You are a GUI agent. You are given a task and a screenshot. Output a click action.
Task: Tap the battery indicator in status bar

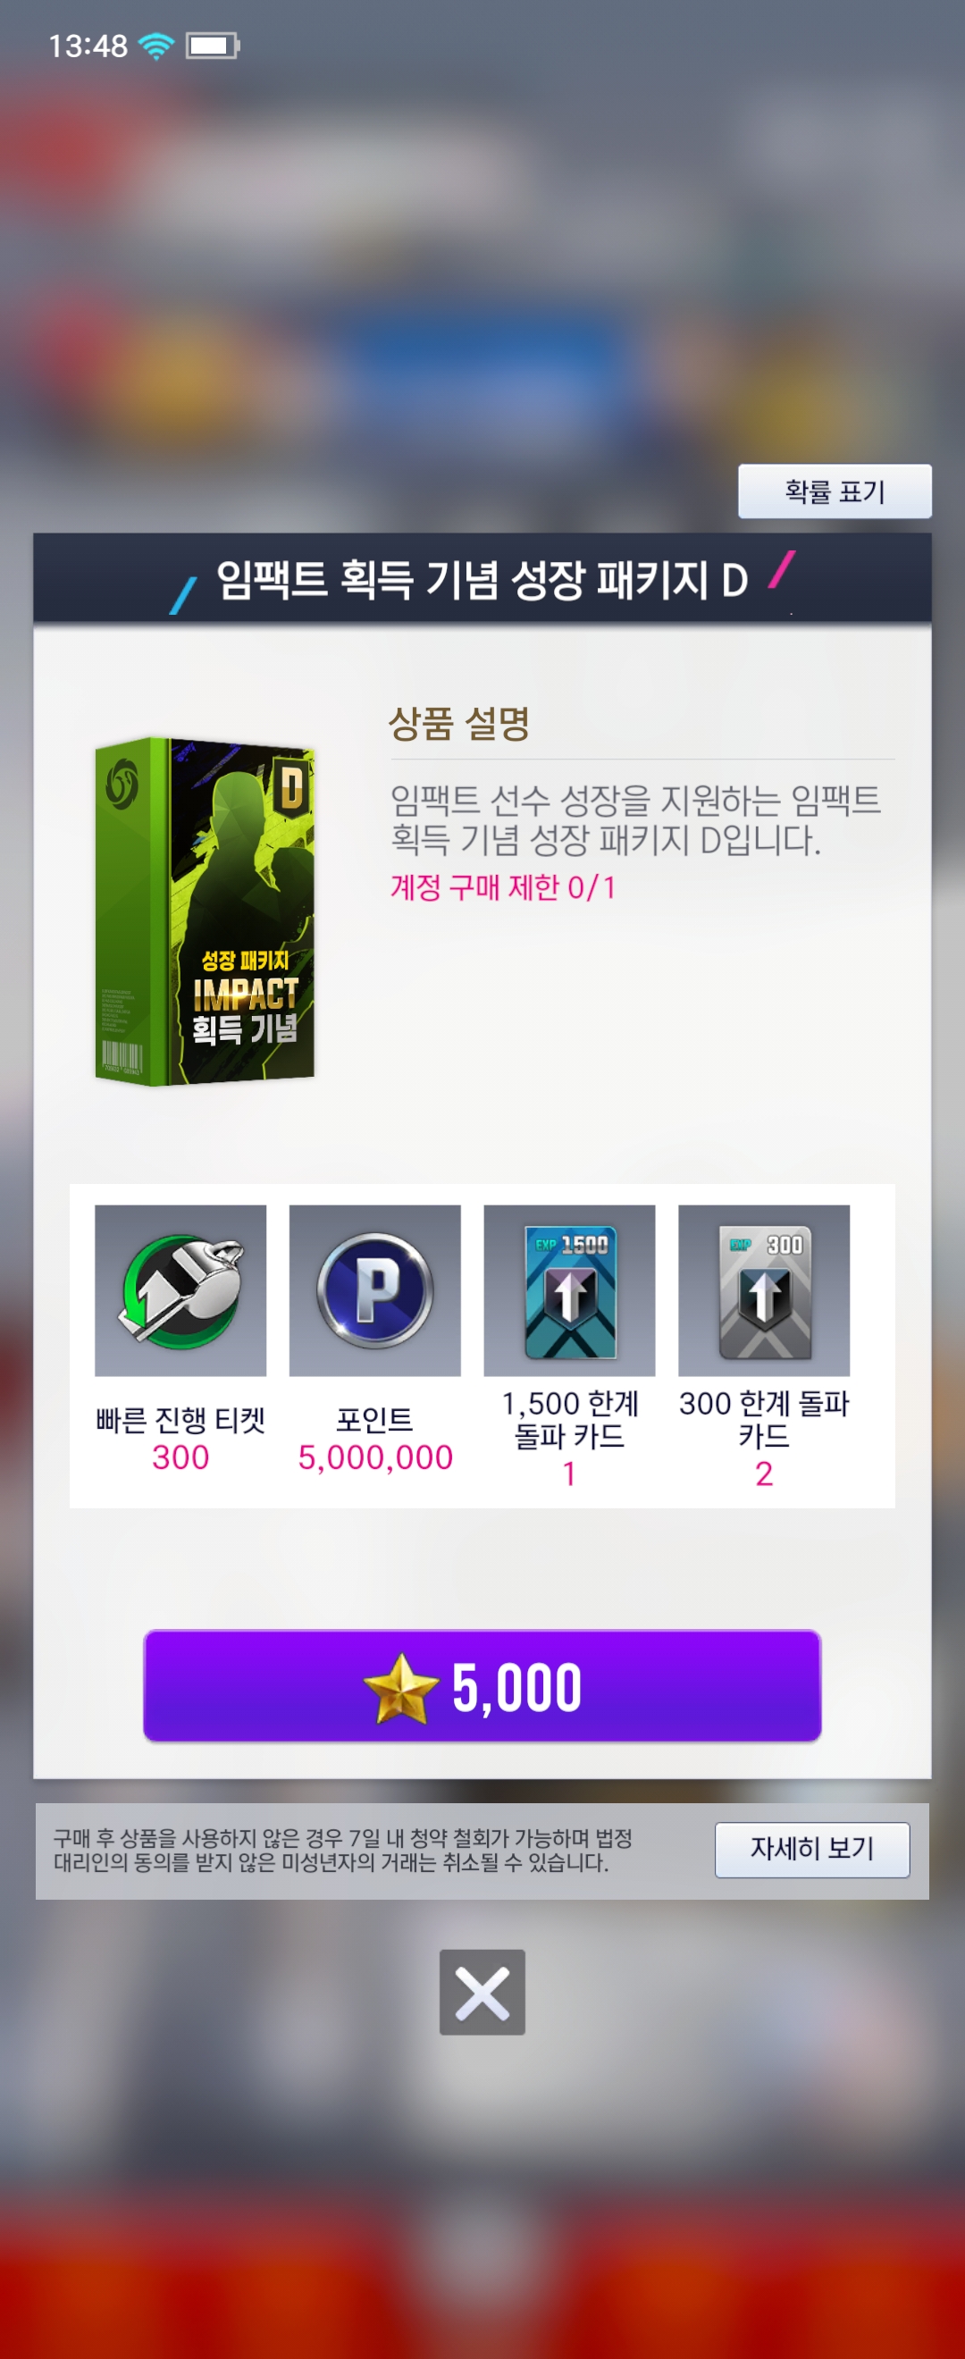(213, 45)
